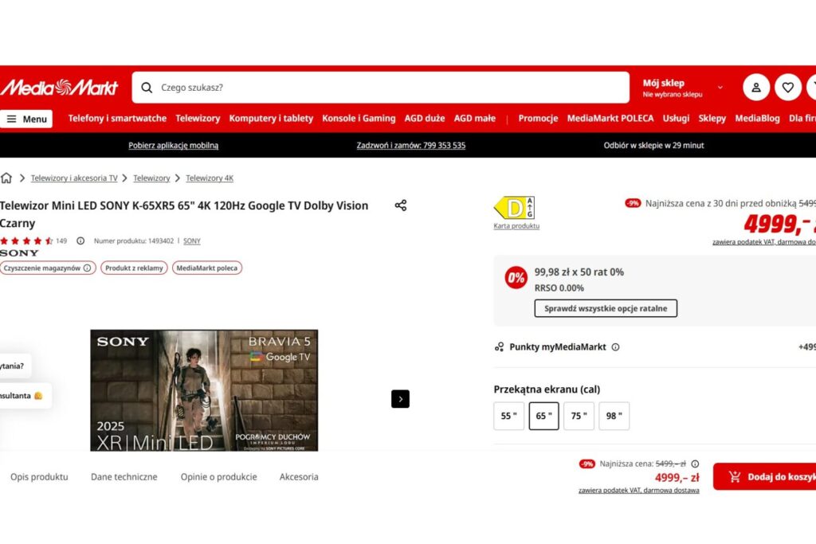Click the SONY brand logo under the rating
The image size is (816, 544).
point(19,252)
